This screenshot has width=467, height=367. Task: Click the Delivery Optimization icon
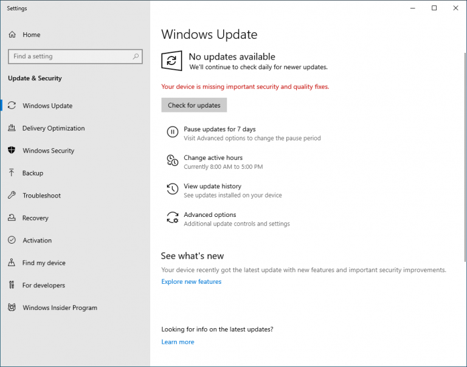12,128
